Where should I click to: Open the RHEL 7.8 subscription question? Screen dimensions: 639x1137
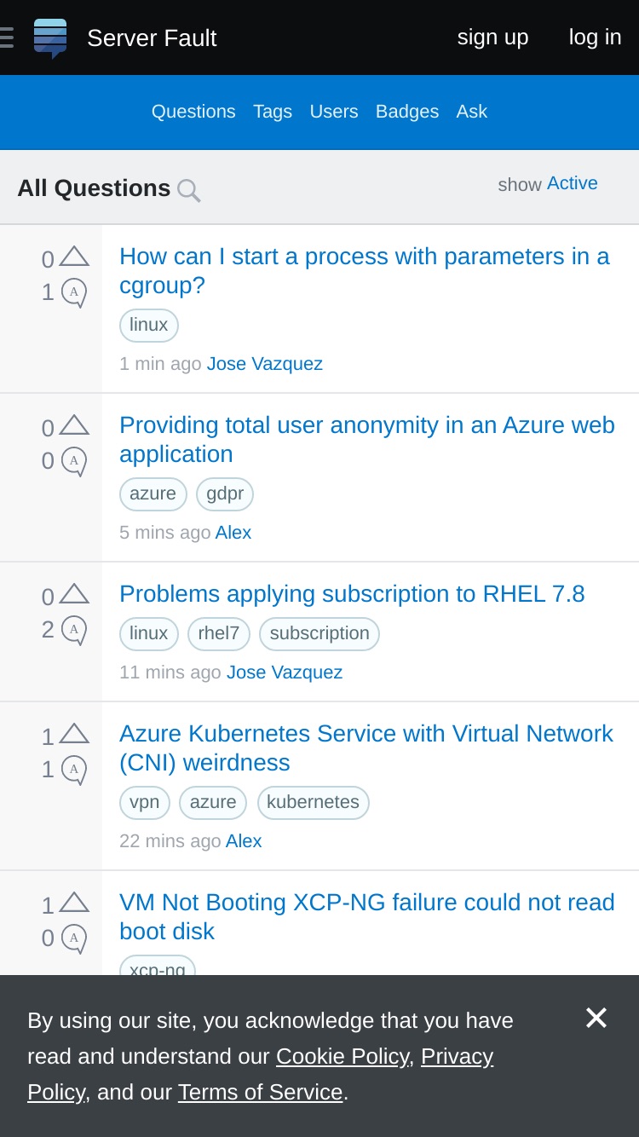click(352, 594)
